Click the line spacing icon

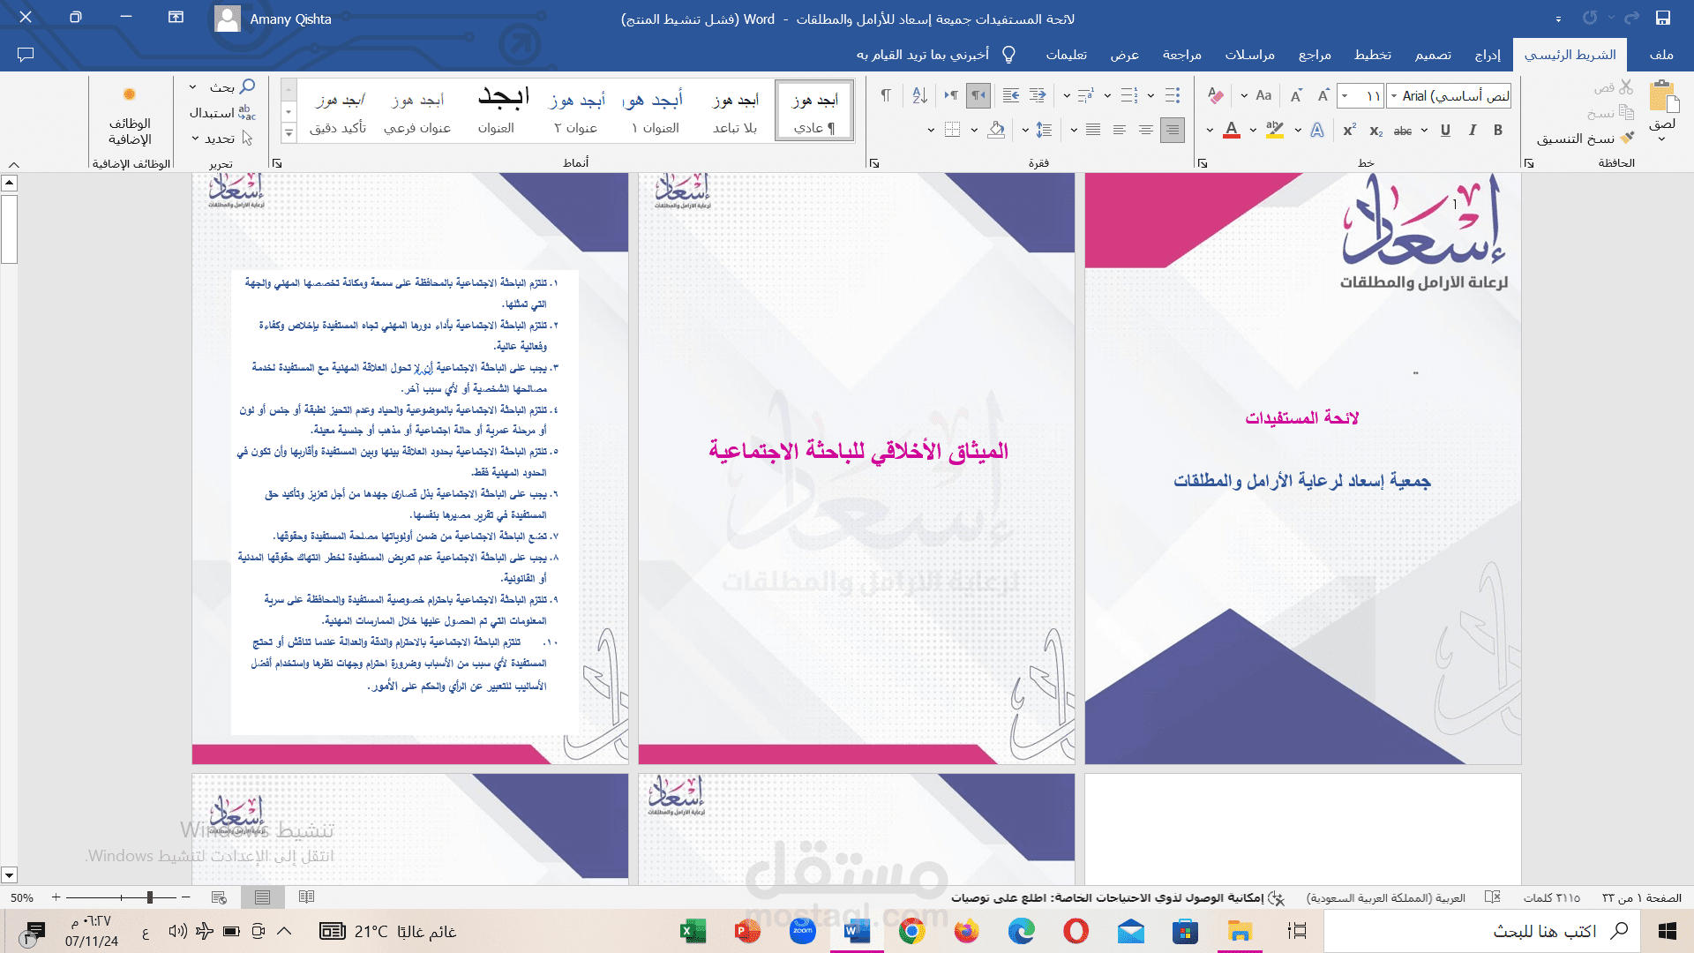(x=1044, y=130)
